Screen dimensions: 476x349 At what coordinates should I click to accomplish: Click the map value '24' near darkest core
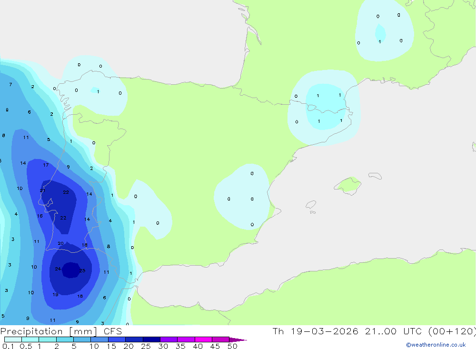(58, 269)
